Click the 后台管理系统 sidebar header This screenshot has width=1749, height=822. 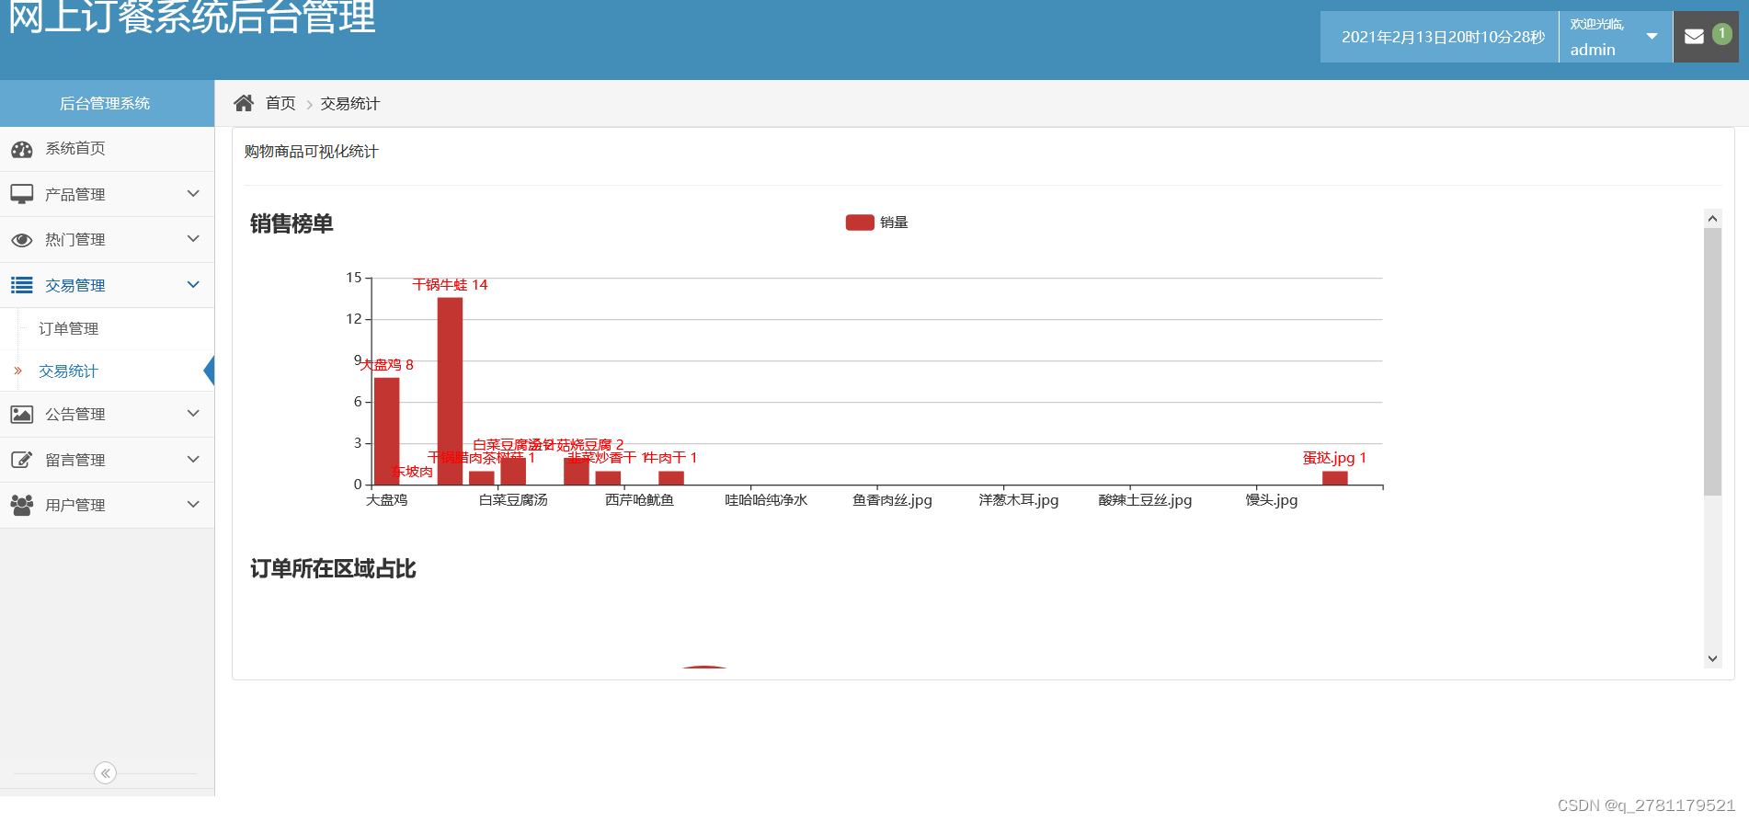tap(107, 103)
